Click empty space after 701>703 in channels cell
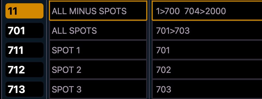The height and width of the screenshot is (99, 262). coord(226,31)
